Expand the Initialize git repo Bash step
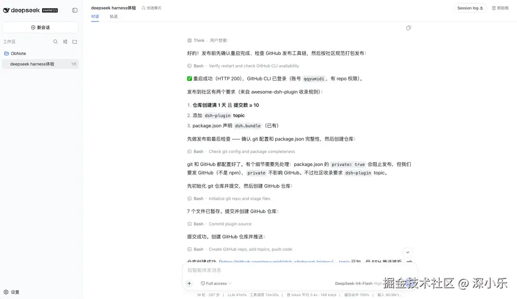Screen dimensions: 517x299 (228, 199)
